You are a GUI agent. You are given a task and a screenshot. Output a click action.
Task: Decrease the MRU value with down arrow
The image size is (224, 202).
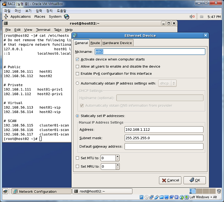tap(118, 168)
